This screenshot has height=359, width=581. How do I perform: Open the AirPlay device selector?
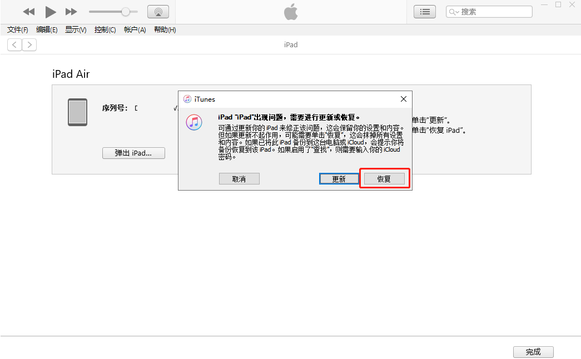[x=158, y=11]
